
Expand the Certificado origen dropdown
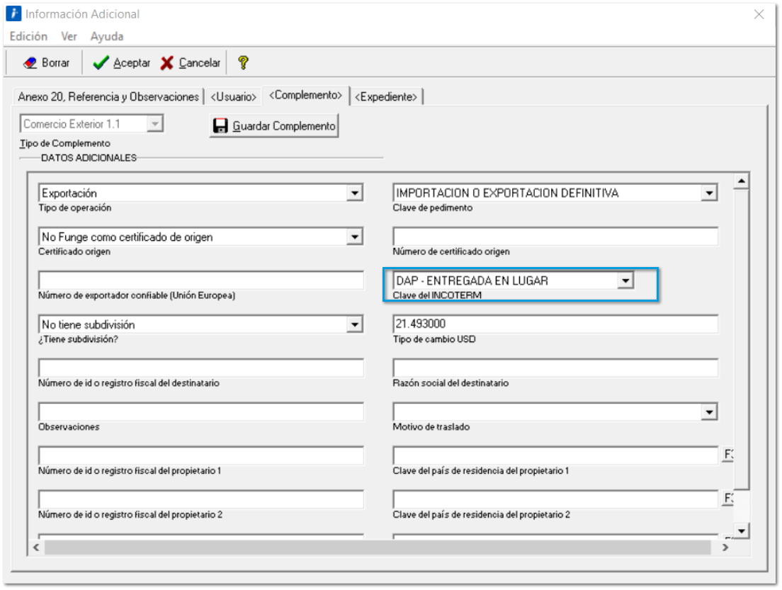click(x=356, y=237)
